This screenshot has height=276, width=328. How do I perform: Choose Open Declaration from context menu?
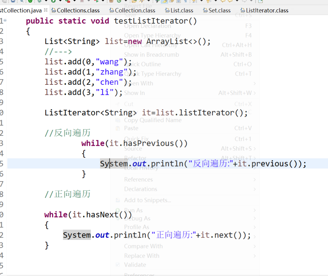coord(147,26)
